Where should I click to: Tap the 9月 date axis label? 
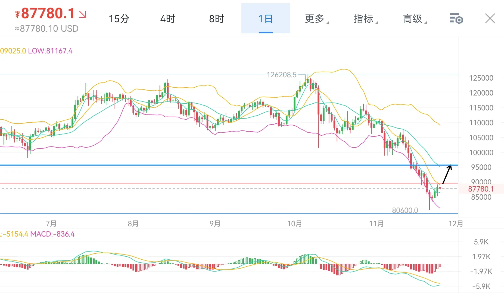click(215, 224)
